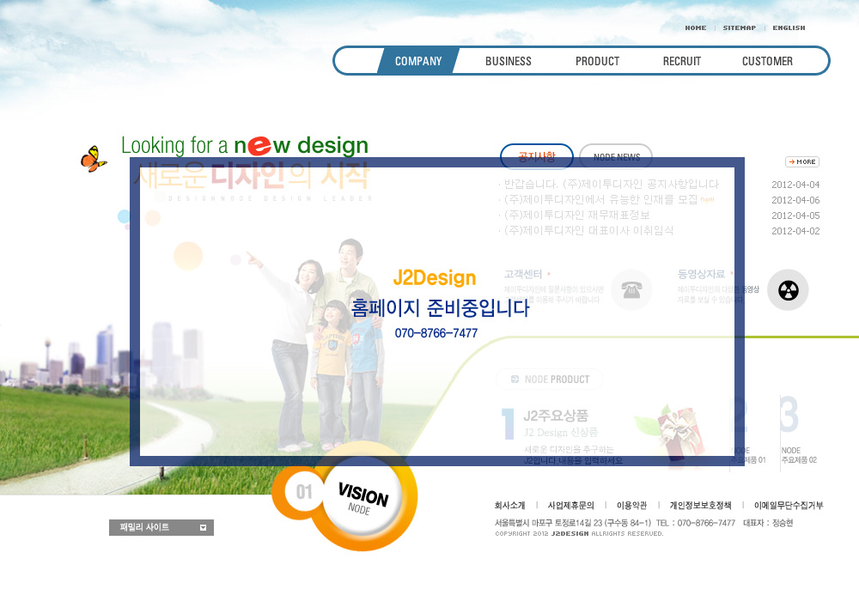Click the NODE PRODUCT button

550,379
